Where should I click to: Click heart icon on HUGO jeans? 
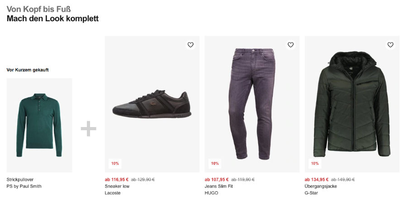click(x=290, y=45)
